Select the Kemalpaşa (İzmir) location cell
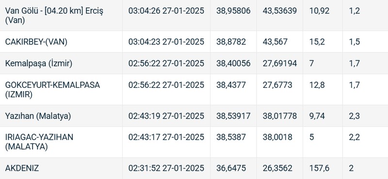This screenshot has height=179, width=388. click(x=39, y=64)
